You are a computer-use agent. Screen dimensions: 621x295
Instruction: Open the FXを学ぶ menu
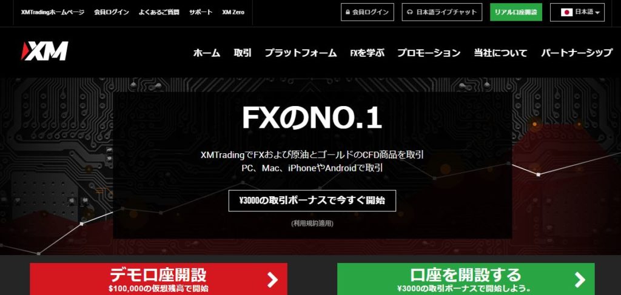(x=367, y=53)
